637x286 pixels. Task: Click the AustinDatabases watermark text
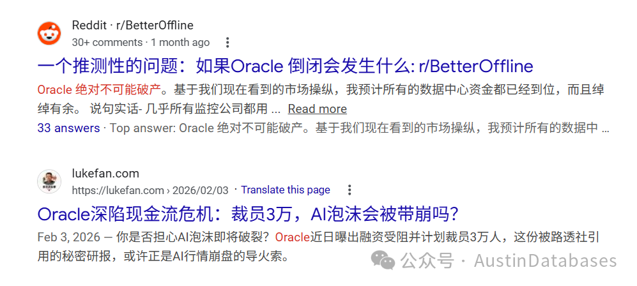pyautogui.click(x=545, y=261)
